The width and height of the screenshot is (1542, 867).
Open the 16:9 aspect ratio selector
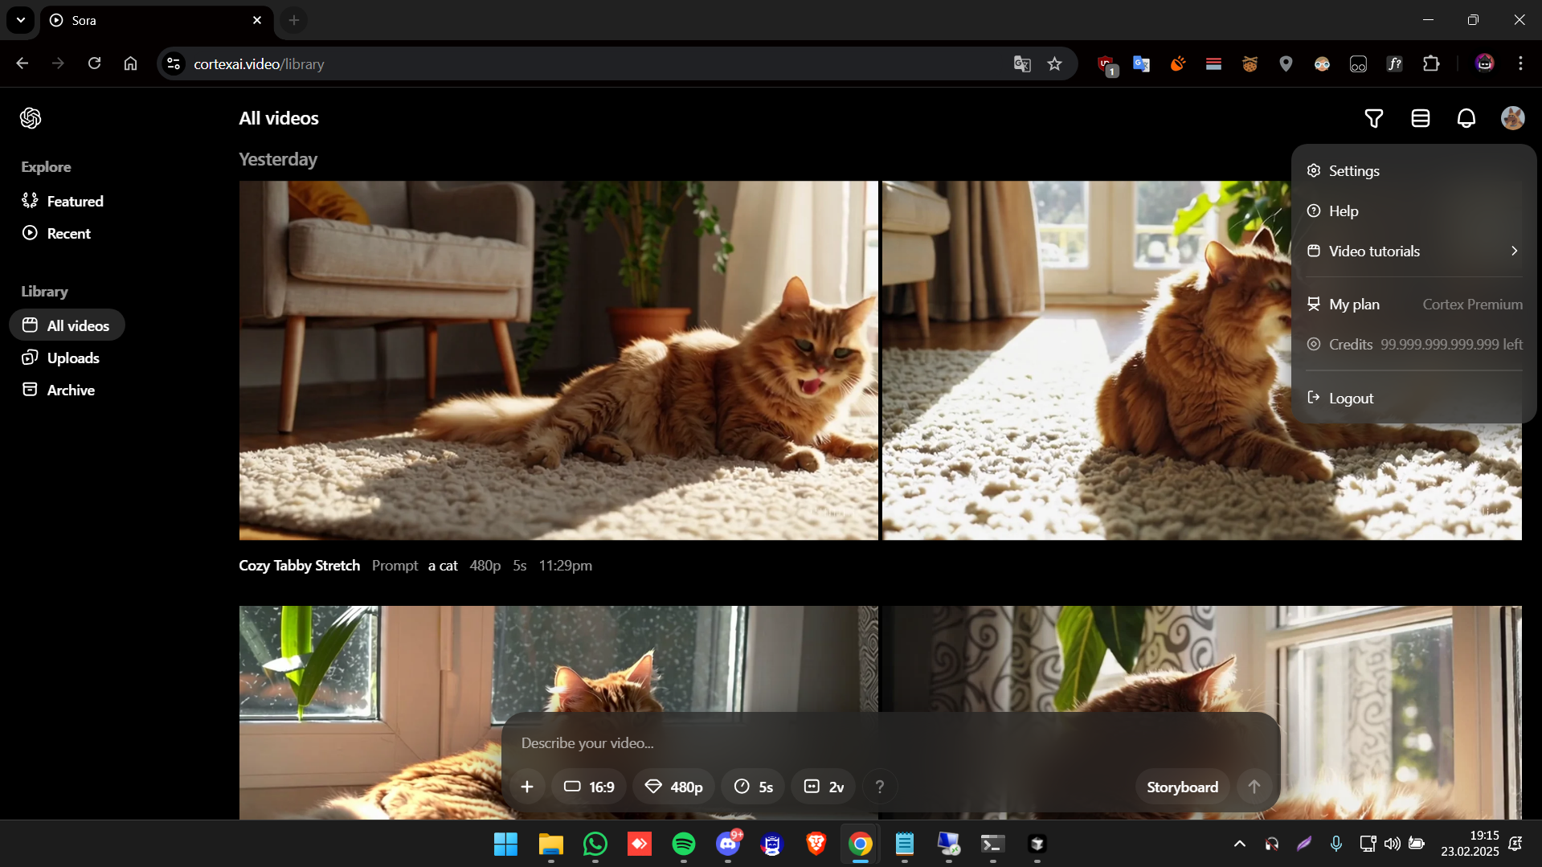click(589, 787)
